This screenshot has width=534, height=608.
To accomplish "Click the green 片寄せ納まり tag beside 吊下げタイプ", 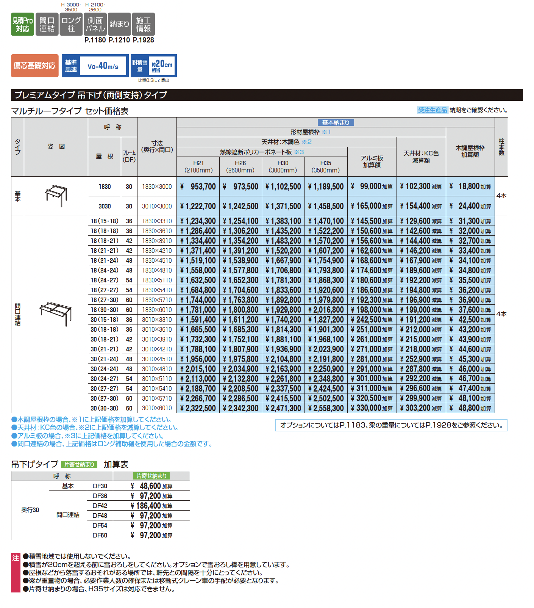I will [79, 464].
